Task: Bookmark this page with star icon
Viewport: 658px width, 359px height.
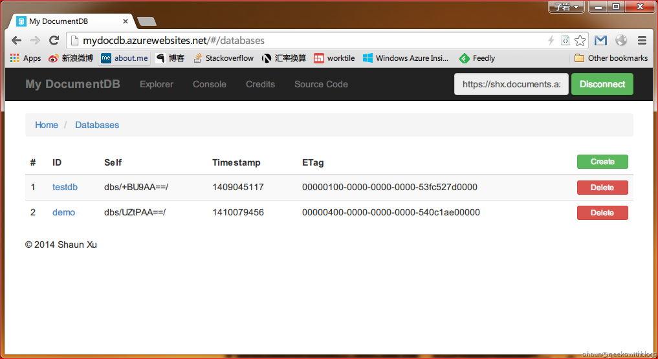Action: coord(580,40)
